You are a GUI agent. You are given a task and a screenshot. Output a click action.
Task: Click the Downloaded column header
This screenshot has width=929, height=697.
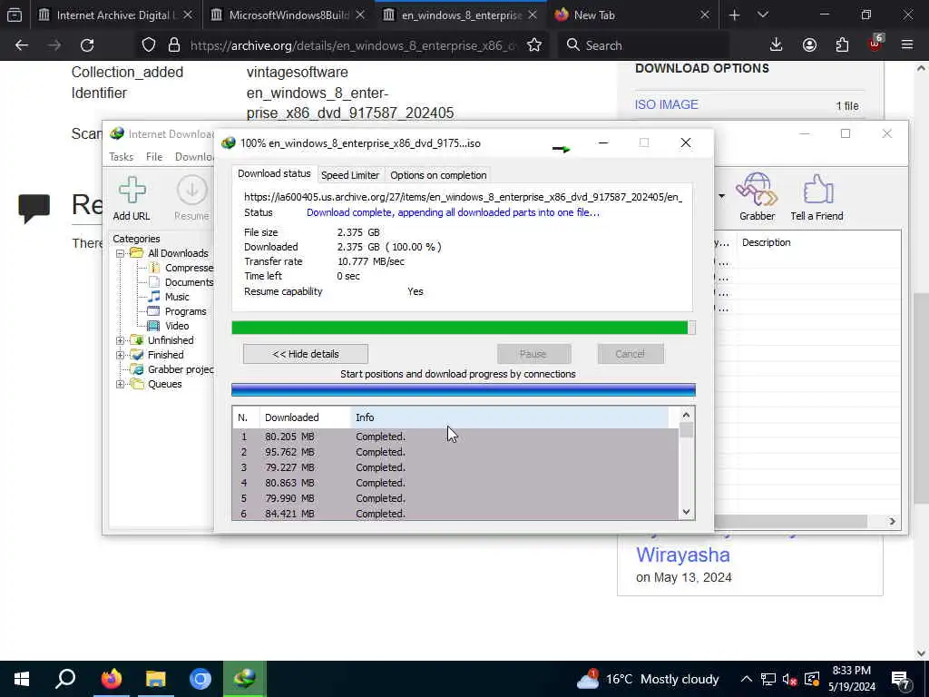[305, 417]
